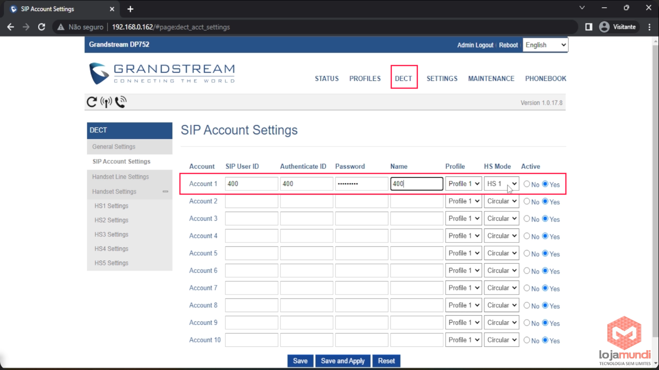
Task: Open Handset Line Settings page
Action: pyautogui.click(x=129, y=177)
